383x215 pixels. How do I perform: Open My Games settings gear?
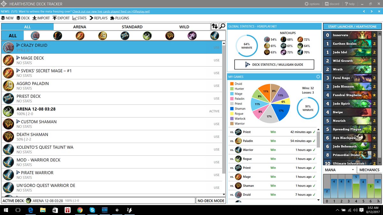318,77
